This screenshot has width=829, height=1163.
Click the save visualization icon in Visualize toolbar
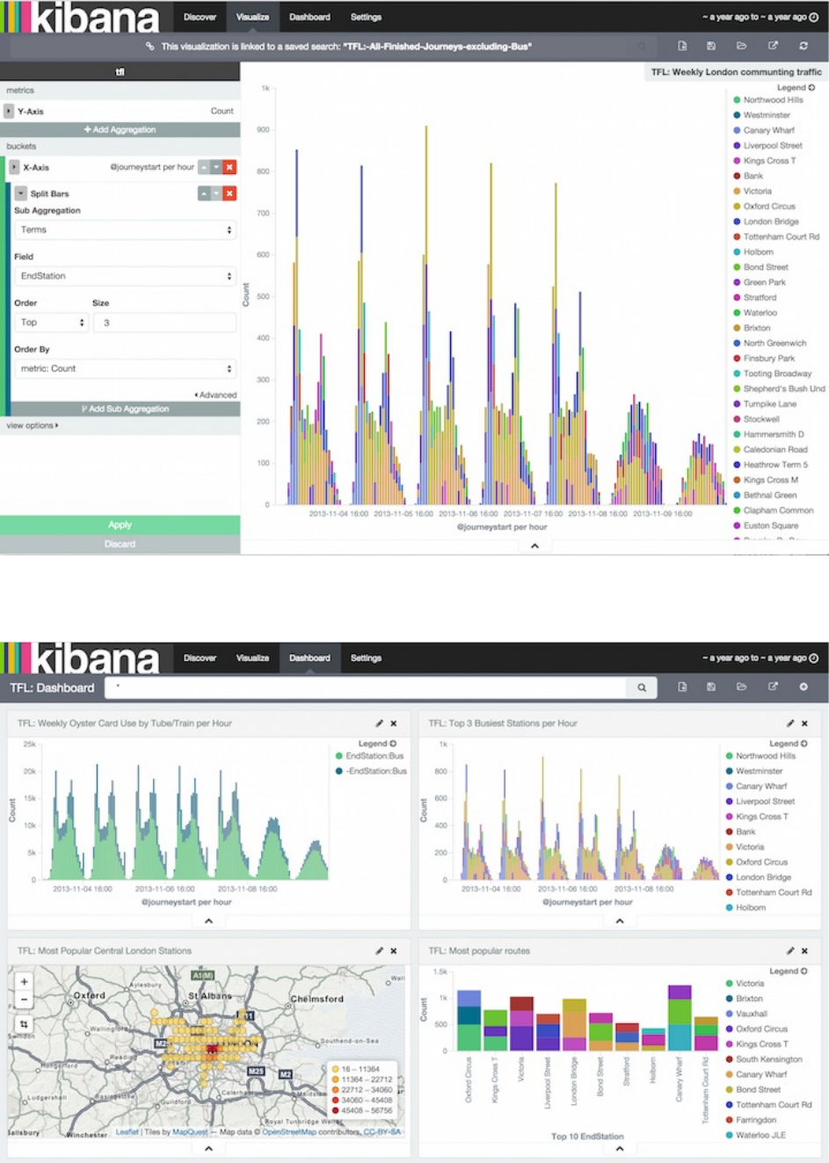pyautogui.click(x=711, y=46)
